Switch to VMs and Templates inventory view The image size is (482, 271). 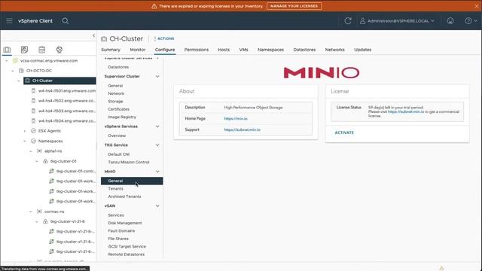pyautogui.click(x=24, y=50)
